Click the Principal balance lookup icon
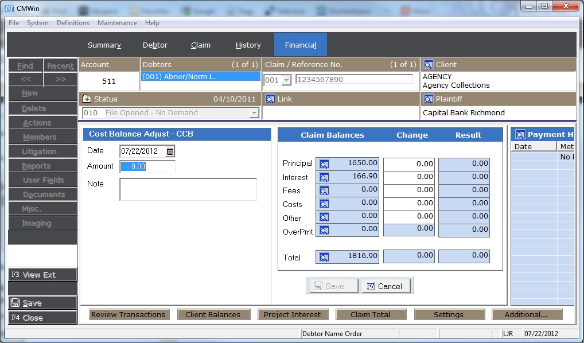 [324, 164]
